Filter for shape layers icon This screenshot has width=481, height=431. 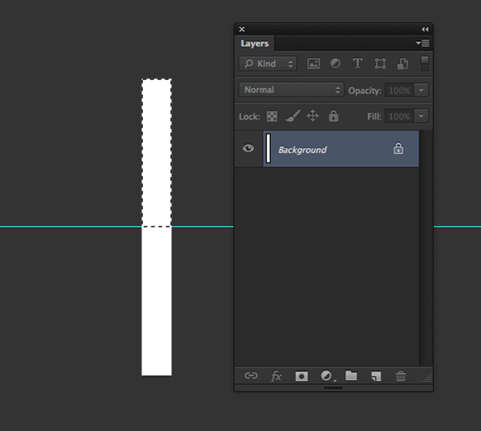point(380,64)
